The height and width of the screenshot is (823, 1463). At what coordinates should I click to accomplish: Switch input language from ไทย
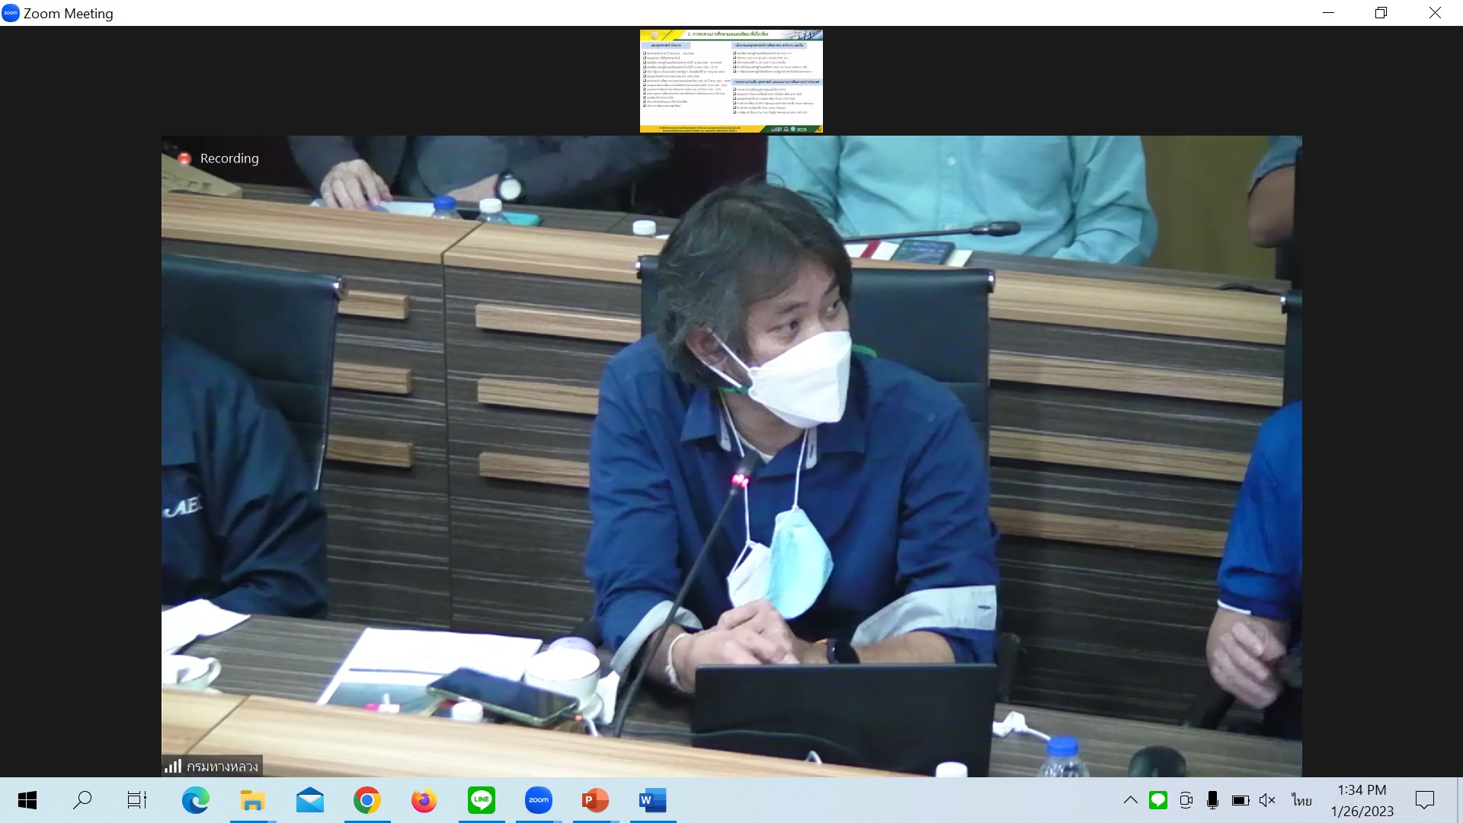(x=1301, y=800)
